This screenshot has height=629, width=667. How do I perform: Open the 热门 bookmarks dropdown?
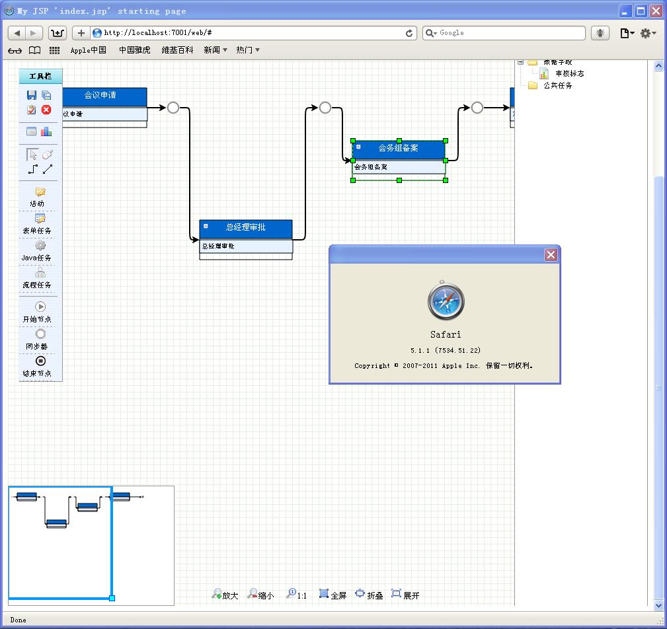pyautogui.click(x=248, y=50)
